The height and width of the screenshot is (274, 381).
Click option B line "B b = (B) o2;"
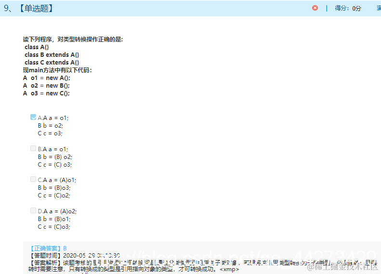(x=55, y=157)
